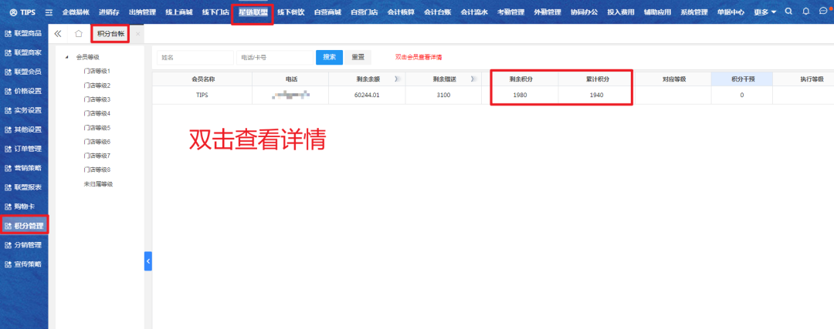Expand the 更多 dropdown in top menu

(x=765, y=12)
